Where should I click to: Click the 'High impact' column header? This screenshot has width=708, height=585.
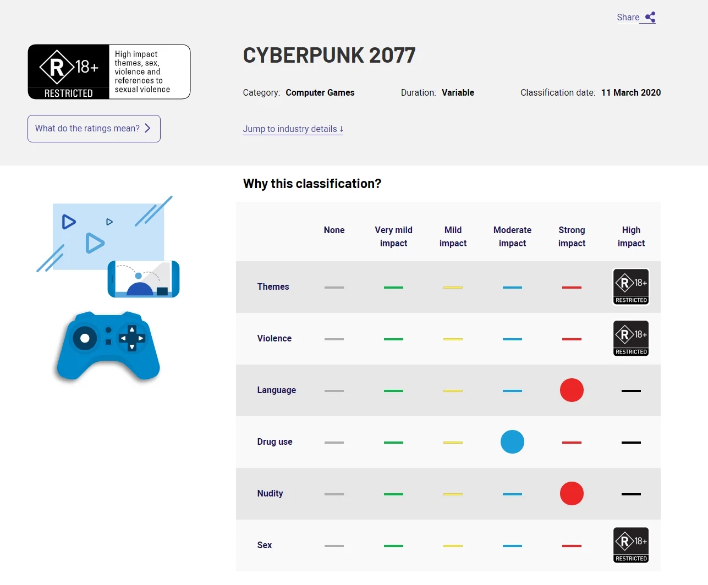pyautogui.click(x=631, y=236)
